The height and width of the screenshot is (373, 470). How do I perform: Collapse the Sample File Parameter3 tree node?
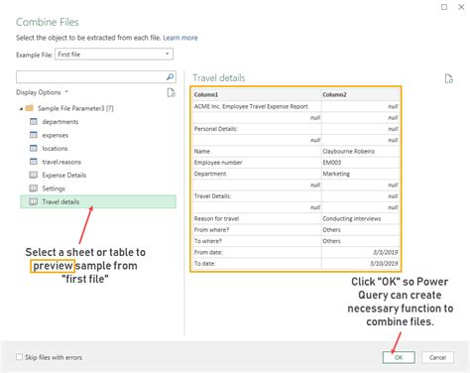point(21,108)
